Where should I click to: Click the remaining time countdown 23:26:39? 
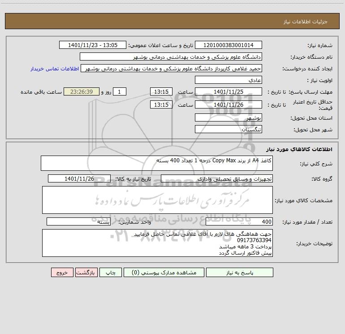click(82, 91)
